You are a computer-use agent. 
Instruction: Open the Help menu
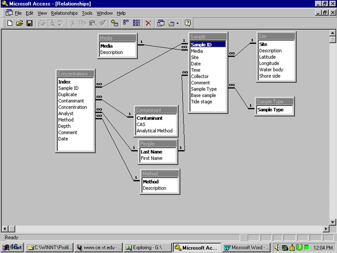[121, 13]
